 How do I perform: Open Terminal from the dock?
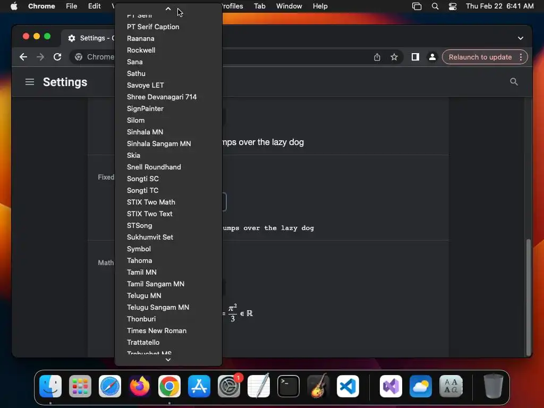pos(288,386)
